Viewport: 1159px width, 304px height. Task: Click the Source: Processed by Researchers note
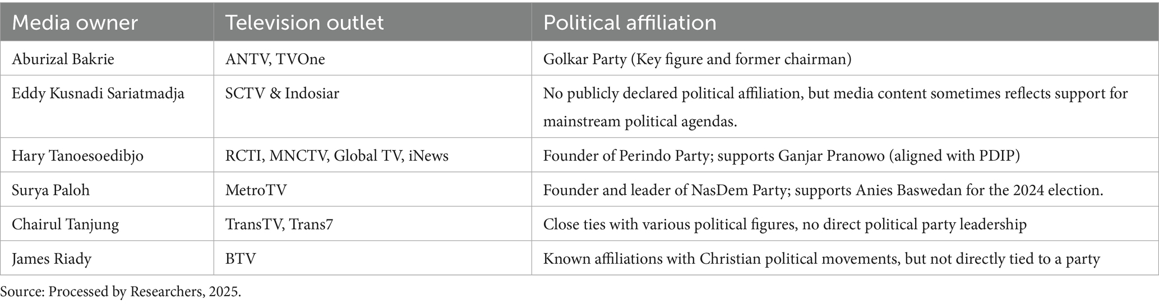tap(121, 292)
